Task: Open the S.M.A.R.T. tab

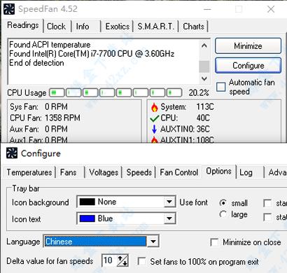Action: click(155, 27)
